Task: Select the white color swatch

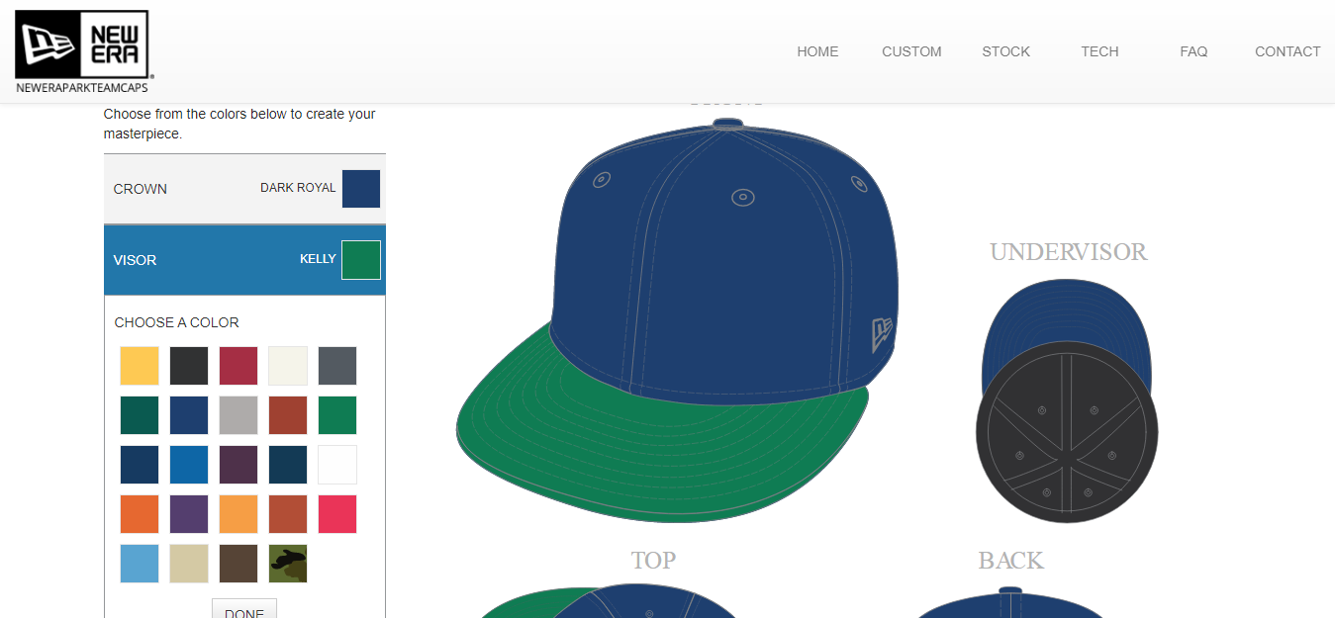Action: coord(337,465)
